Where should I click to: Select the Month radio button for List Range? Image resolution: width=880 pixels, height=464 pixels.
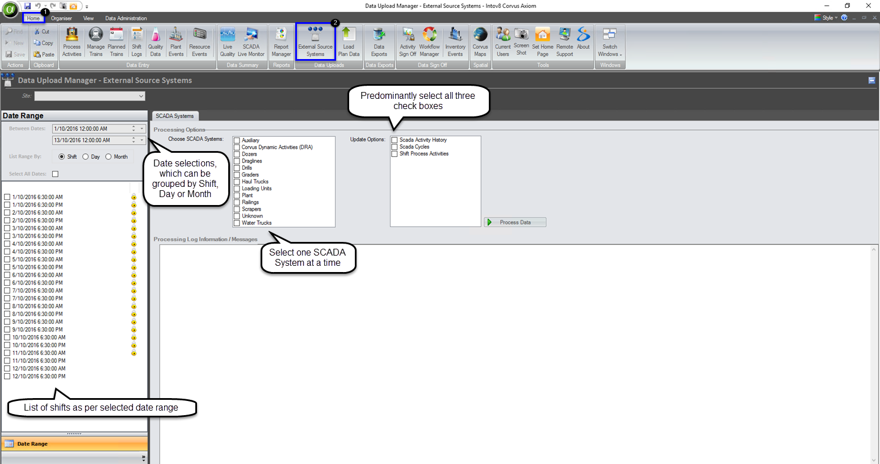coord(108,157)
